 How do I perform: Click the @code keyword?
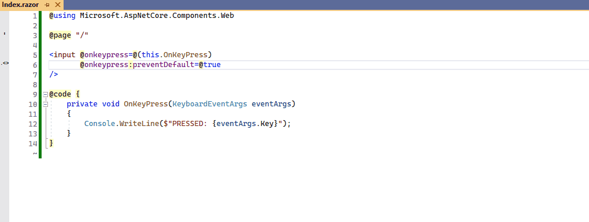pyautogui.click(x=60, y=94)
